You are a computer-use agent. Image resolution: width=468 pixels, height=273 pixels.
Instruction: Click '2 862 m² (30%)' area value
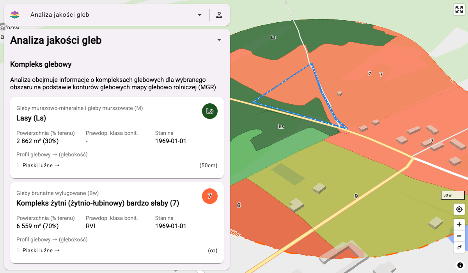[x=37, y=141]
